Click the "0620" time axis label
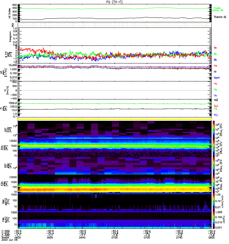229x244 pixels. click(50, 238)
